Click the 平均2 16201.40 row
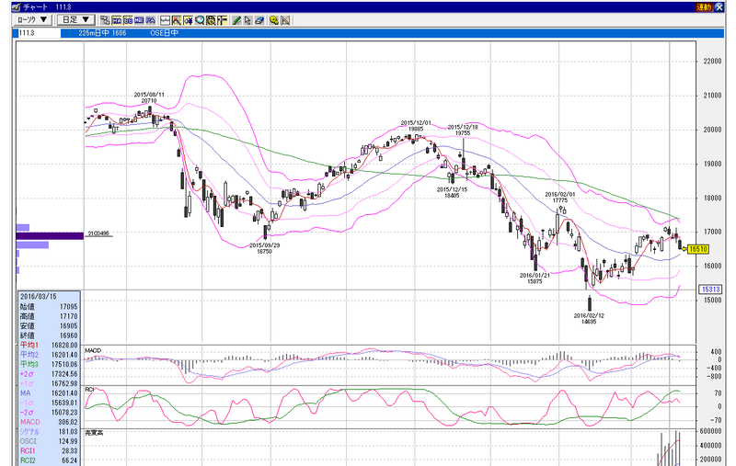The image size is (736, 466). coord(49,355)
